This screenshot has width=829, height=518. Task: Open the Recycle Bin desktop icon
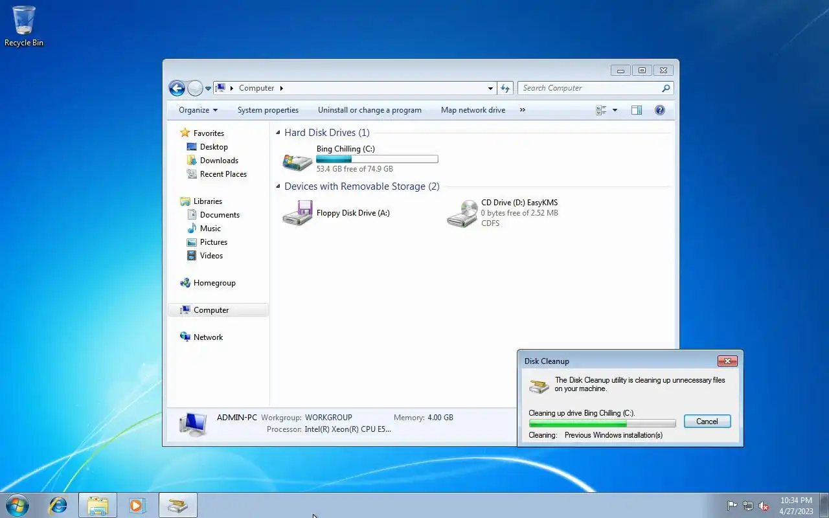23,26
